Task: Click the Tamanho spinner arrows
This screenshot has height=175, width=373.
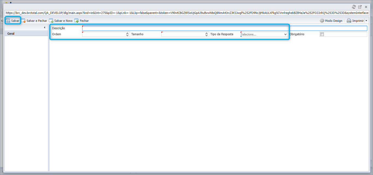Action: (207, 34)
